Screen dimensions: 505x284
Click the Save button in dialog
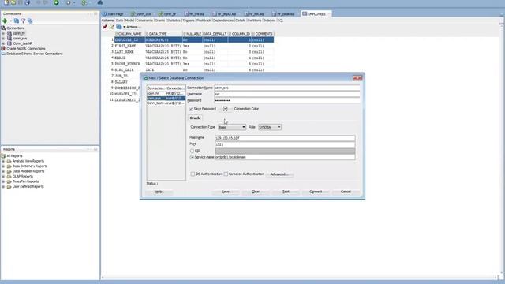[226, 192]
